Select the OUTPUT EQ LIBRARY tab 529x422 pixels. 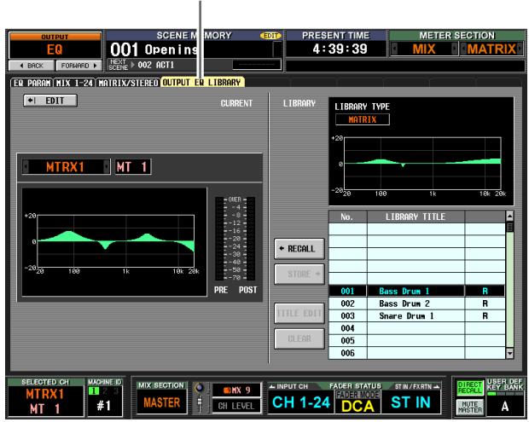202,82
